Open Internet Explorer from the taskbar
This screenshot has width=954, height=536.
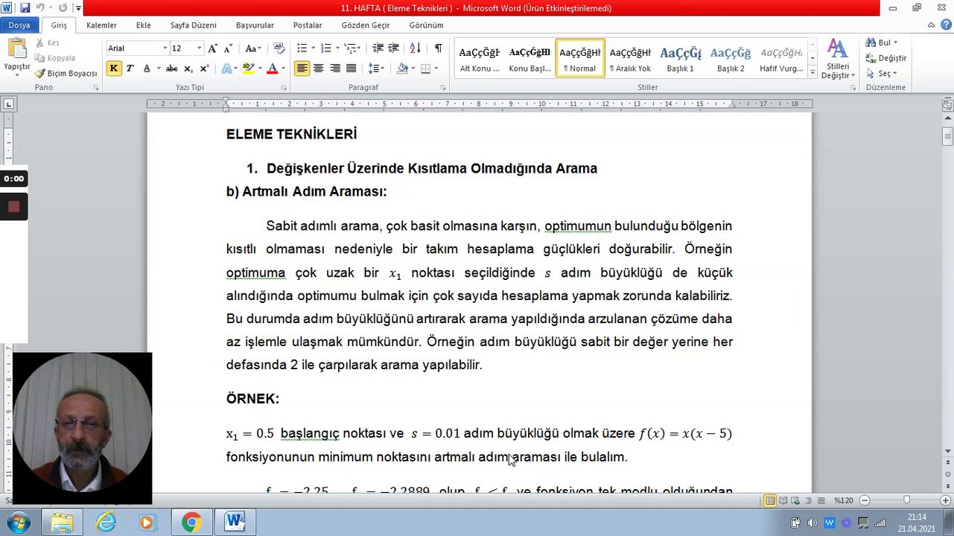click(106, 523)
